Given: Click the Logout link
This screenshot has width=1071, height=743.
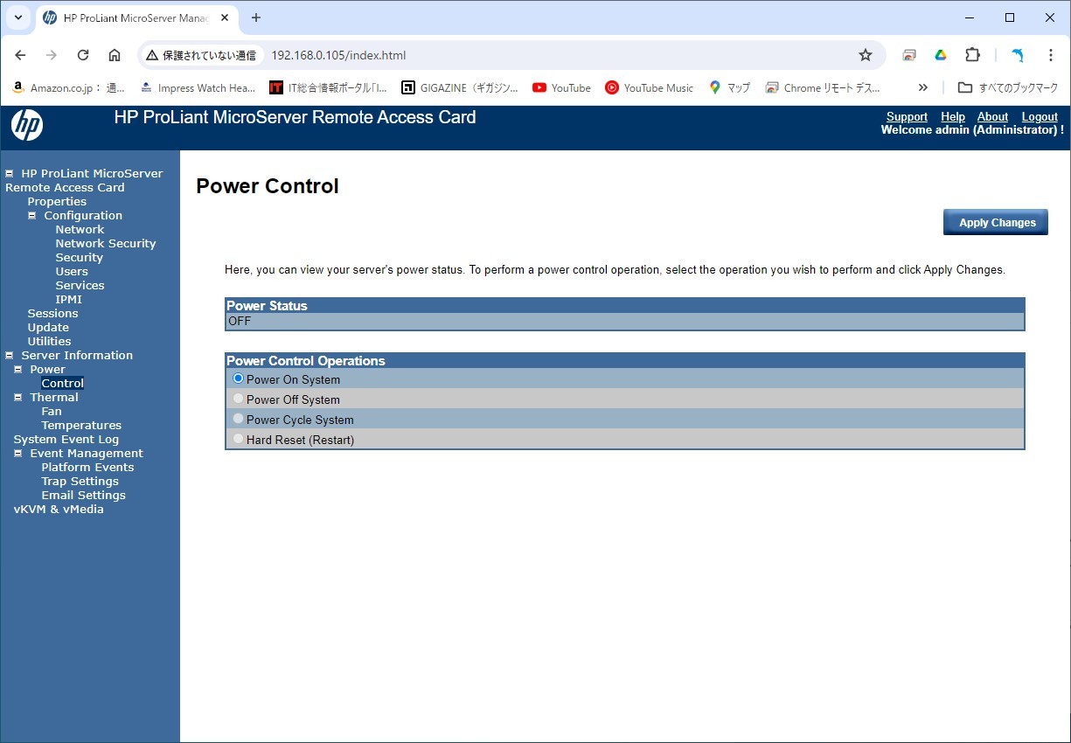Looking at the screenshot, I should coord(1040,116).
